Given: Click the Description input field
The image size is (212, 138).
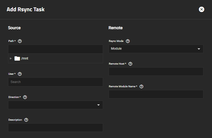Looking at the screenshot, I should pos(56,128).
